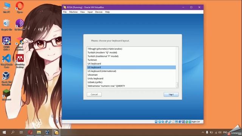
Task: Select the Turkmen layout
Action: [x=131, y=60]
